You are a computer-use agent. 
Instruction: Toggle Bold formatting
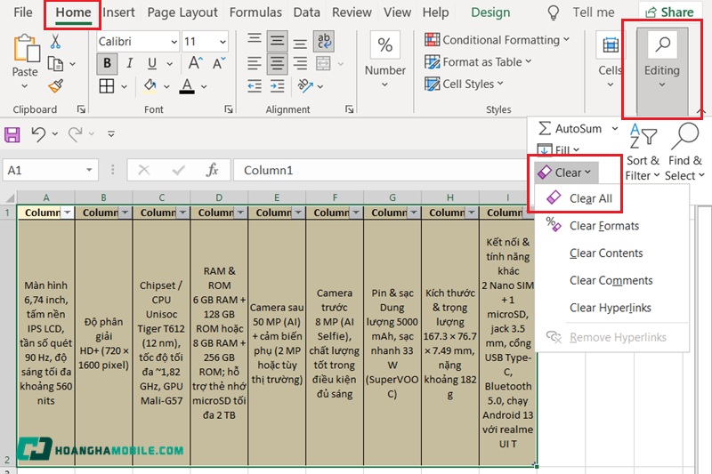pos(107,63)
